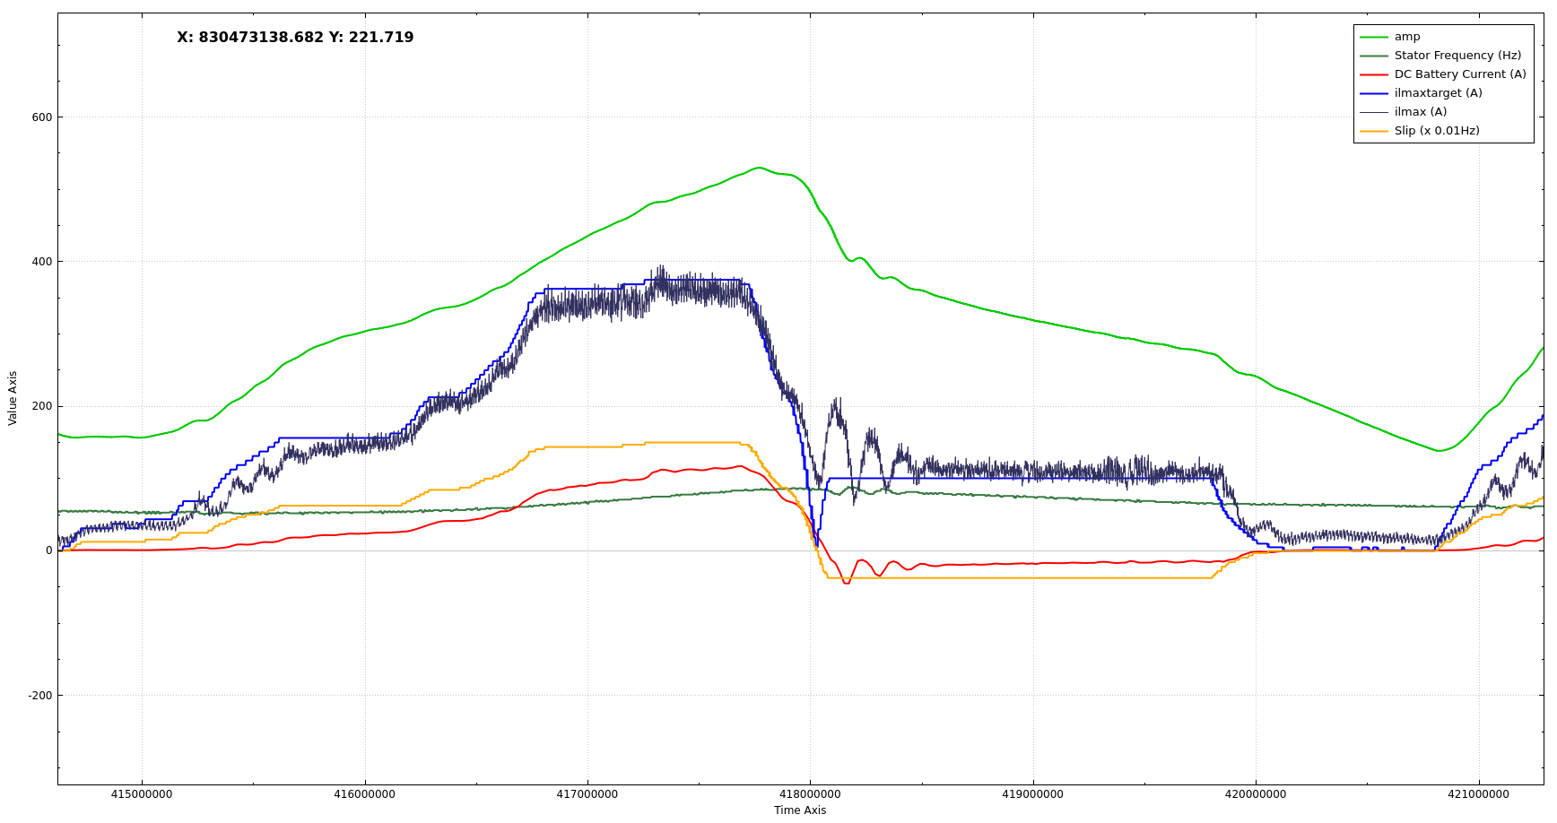Click the red line sample in legend
Screen dimensions: 1557x823
pyautogui.click(x=1373, y=74)
